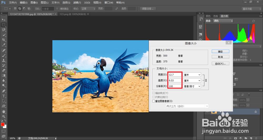The height and width of the screenshot is (140, 263).
Task: Click red foreground color swatch
Action: click(3, 124)
